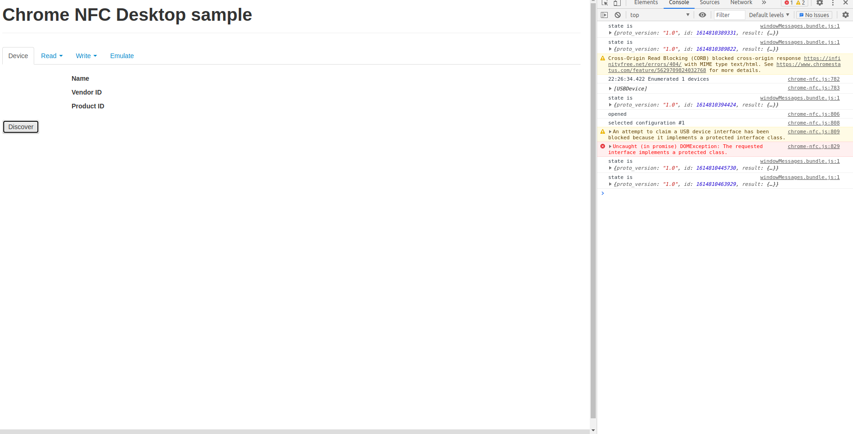Click the 'Name' label

[80, 78]
